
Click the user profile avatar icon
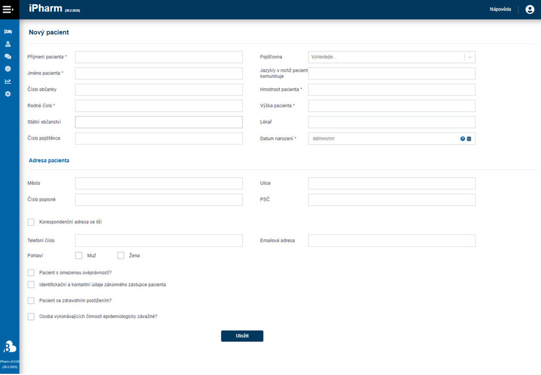click(x=529, y=10)
